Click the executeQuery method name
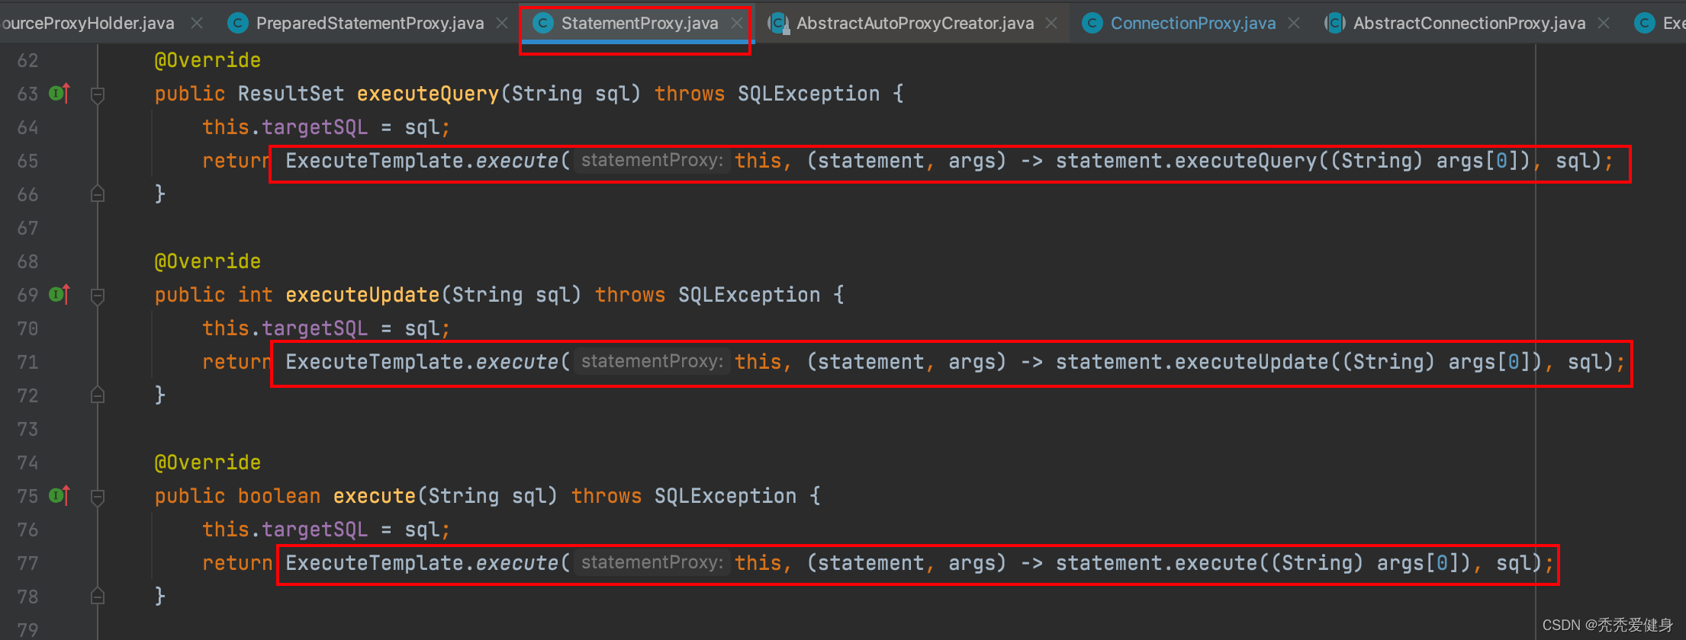 click(x=428, y=94)
